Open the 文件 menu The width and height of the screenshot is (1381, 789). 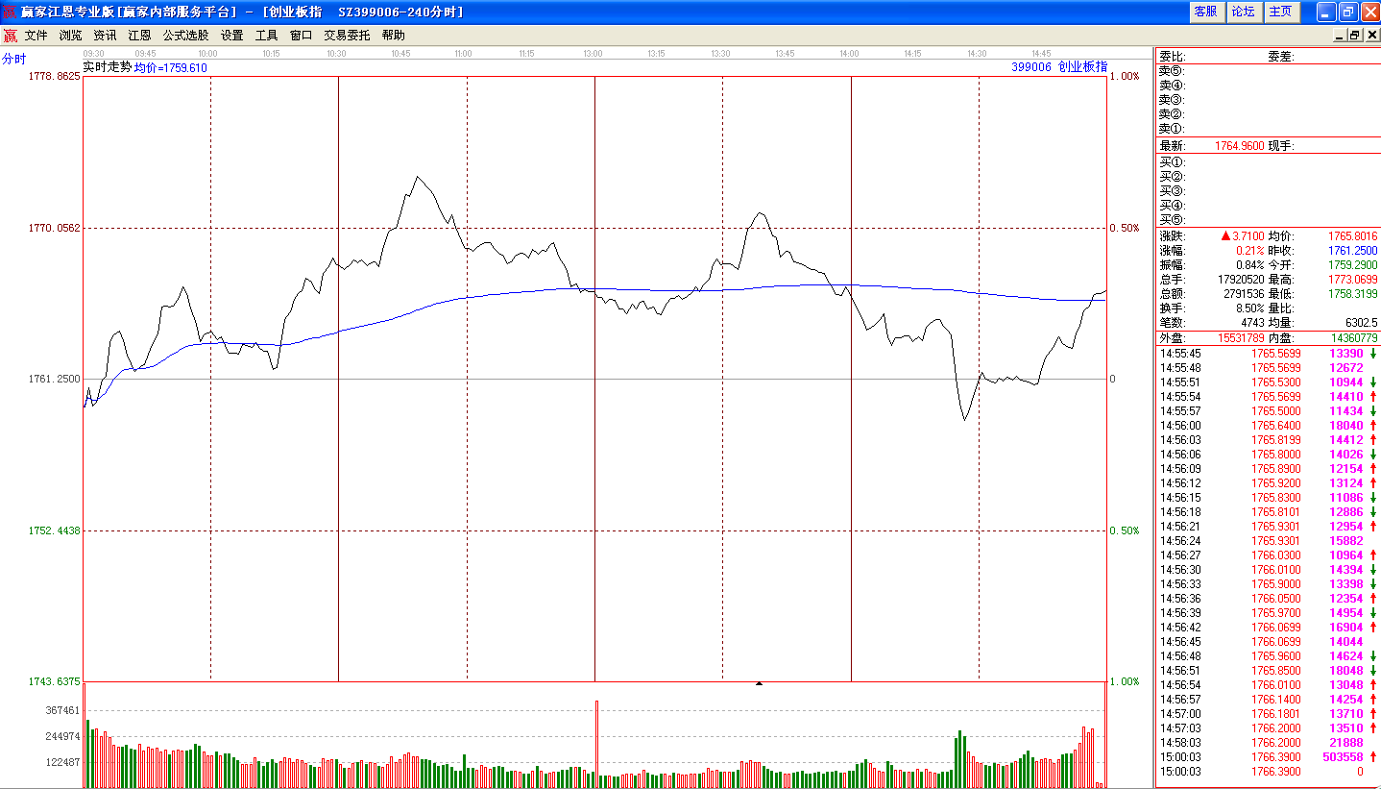pyautogui.click(x=36, y=35)
